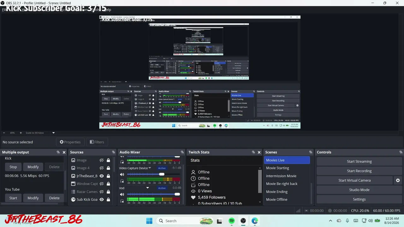Toggle monitoring icon under Video Capture Device
This screenshot has height=227, width=404.
tap(122, 181)
